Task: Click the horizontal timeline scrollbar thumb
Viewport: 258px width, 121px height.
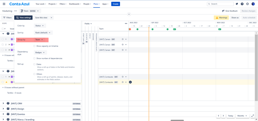Action: click(x=177, y=120)
